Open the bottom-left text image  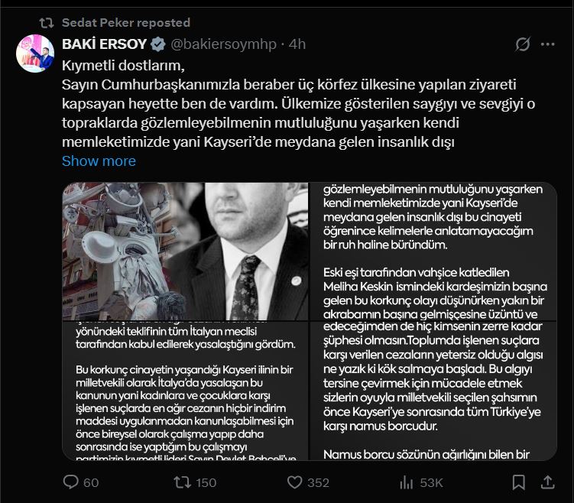click(x=185, y=391)
